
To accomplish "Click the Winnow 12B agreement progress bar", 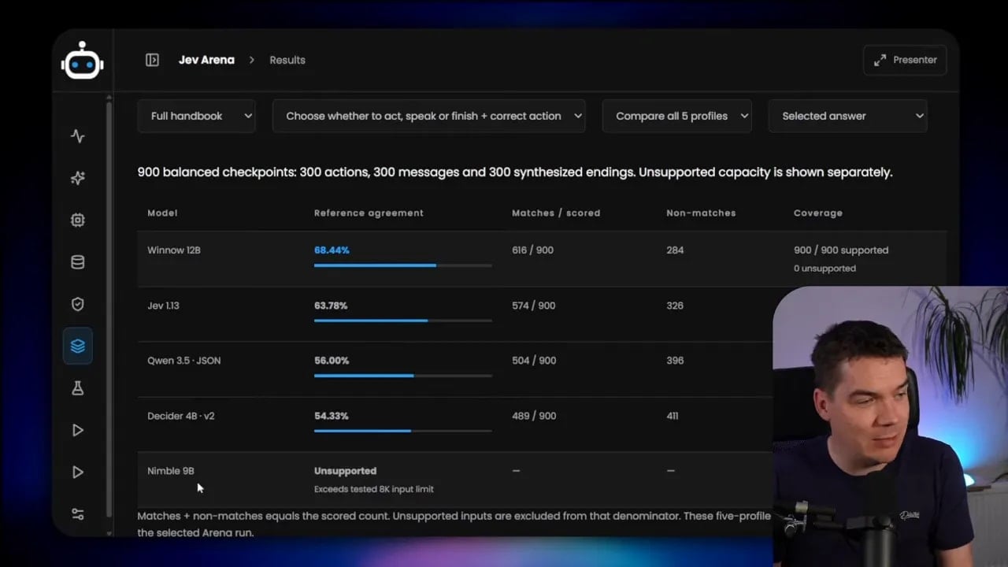I will point(403,265).
